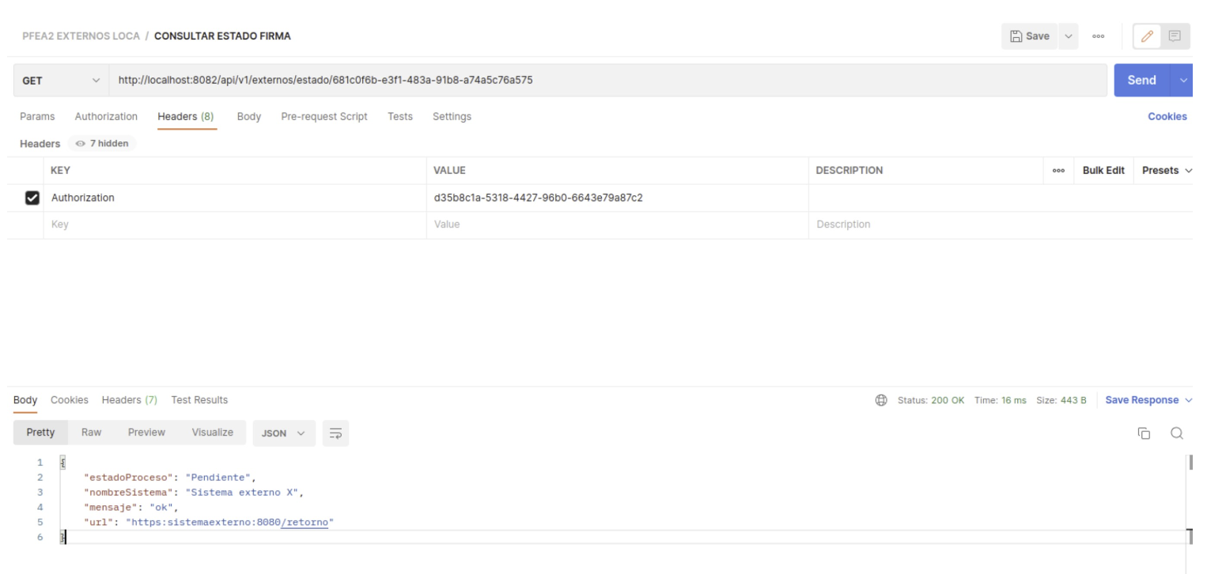The width and height of the screenshot is (1207, 574).
Task: Open the response Headers (7) tab
Action: pos(131,399)
